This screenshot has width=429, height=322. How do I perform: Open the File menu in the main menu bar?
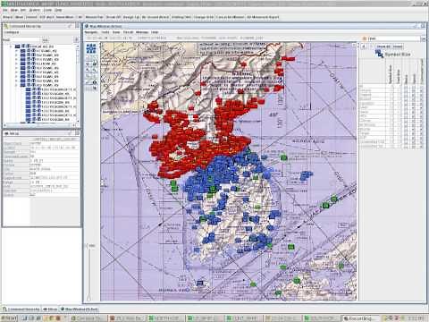click(x=5, y=10)
